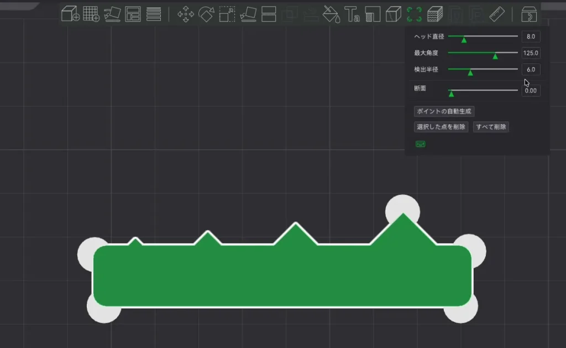Click the green model body

pyautogui.click(x=282, y=276)
